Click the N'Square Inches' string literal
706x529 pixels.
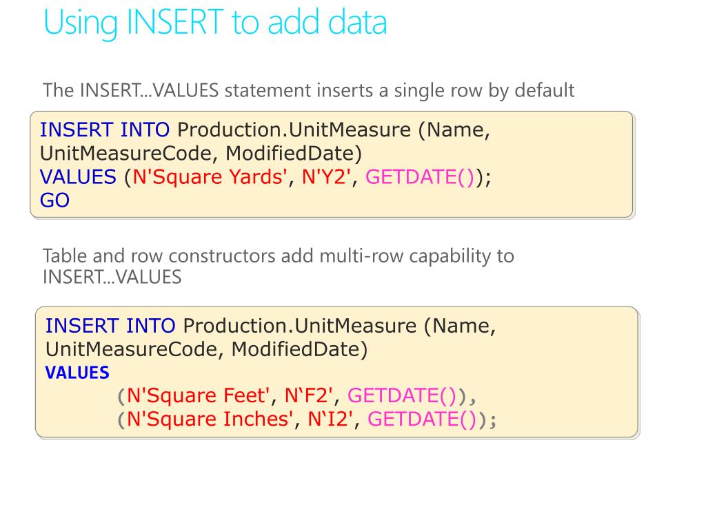tap(209, 419)
